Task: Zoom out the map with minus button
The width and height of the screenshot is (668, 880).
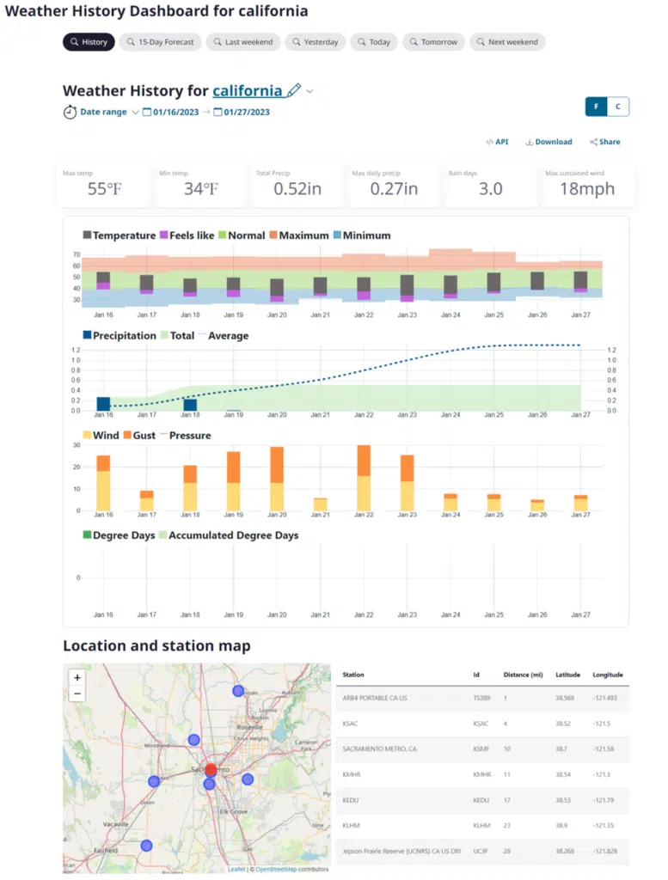Action: (x=77, y=694)
